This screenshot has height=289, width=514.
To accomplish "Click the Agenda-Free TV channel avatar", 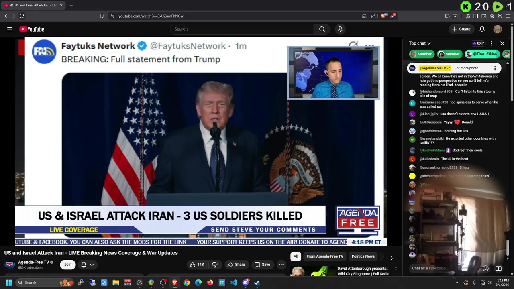I will tap(10, 265).
